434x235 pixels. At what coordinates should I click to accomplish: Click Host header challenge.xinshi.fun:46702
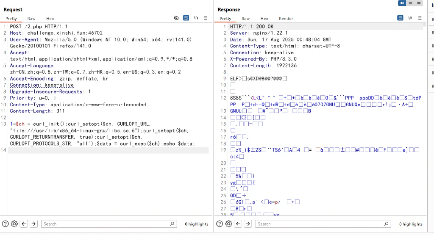click(x=56, y=33)
